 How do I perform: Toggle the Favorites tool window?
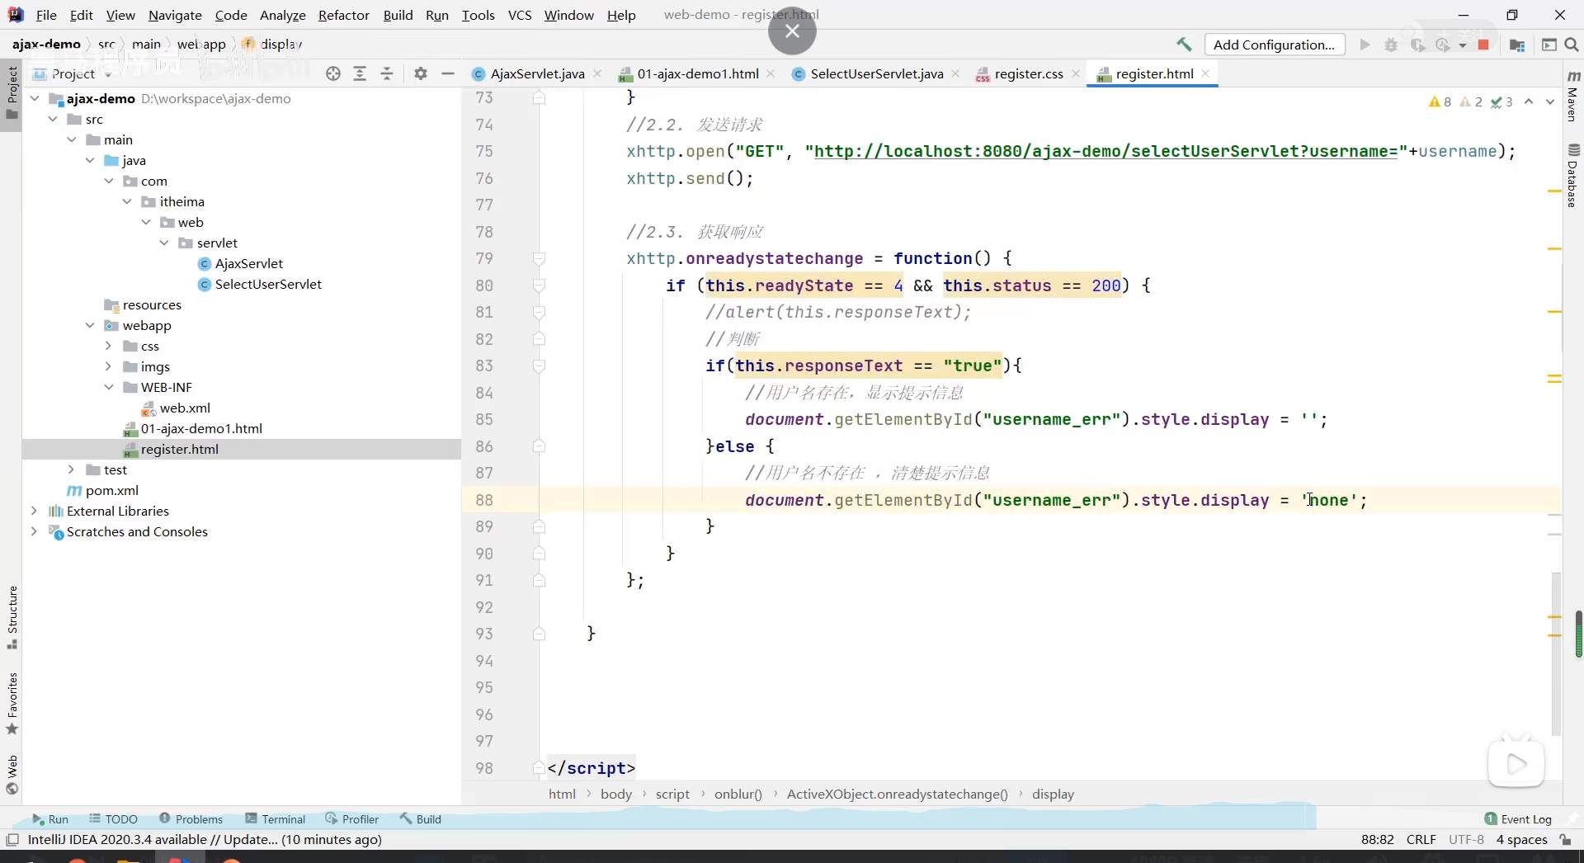(x=12, y=703)
